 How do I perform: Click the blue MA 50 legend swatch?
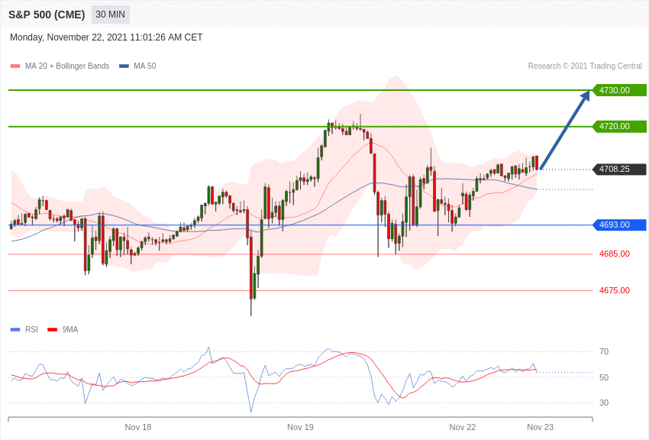(x=124, y=66)
